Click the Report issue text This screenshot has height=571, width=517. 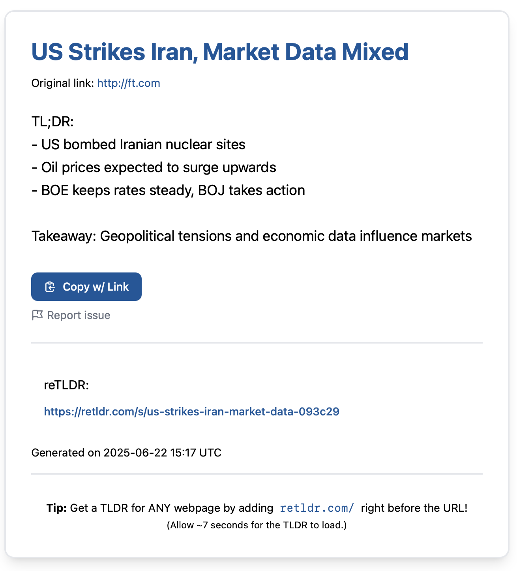point(79,315)
